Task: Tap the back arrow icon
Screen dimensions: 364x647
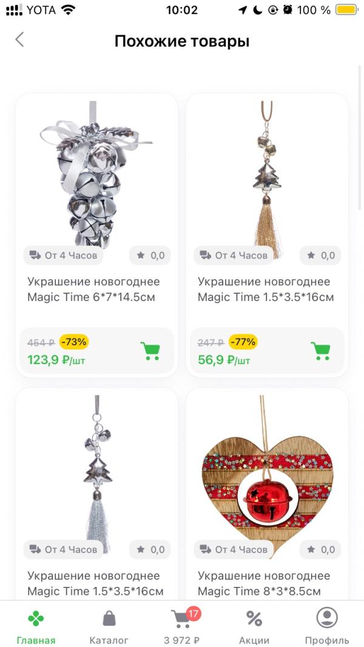Action: click(19, 40)
